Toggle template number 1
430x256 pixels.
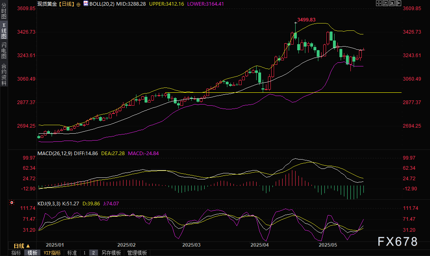click(84, 253)
